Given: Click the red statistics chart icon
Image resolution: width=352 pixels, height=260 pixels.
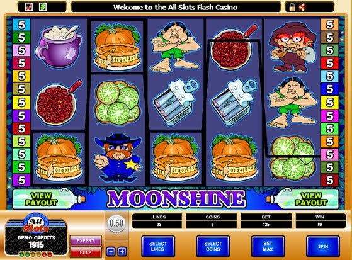Looking at the screenshot, I should (29, 7).
